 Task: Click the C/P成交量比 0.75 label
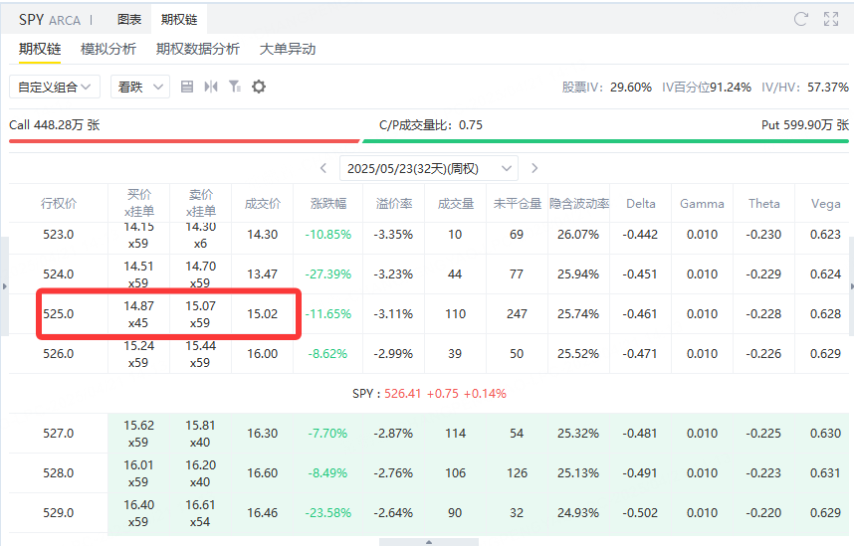click(431, 125)
